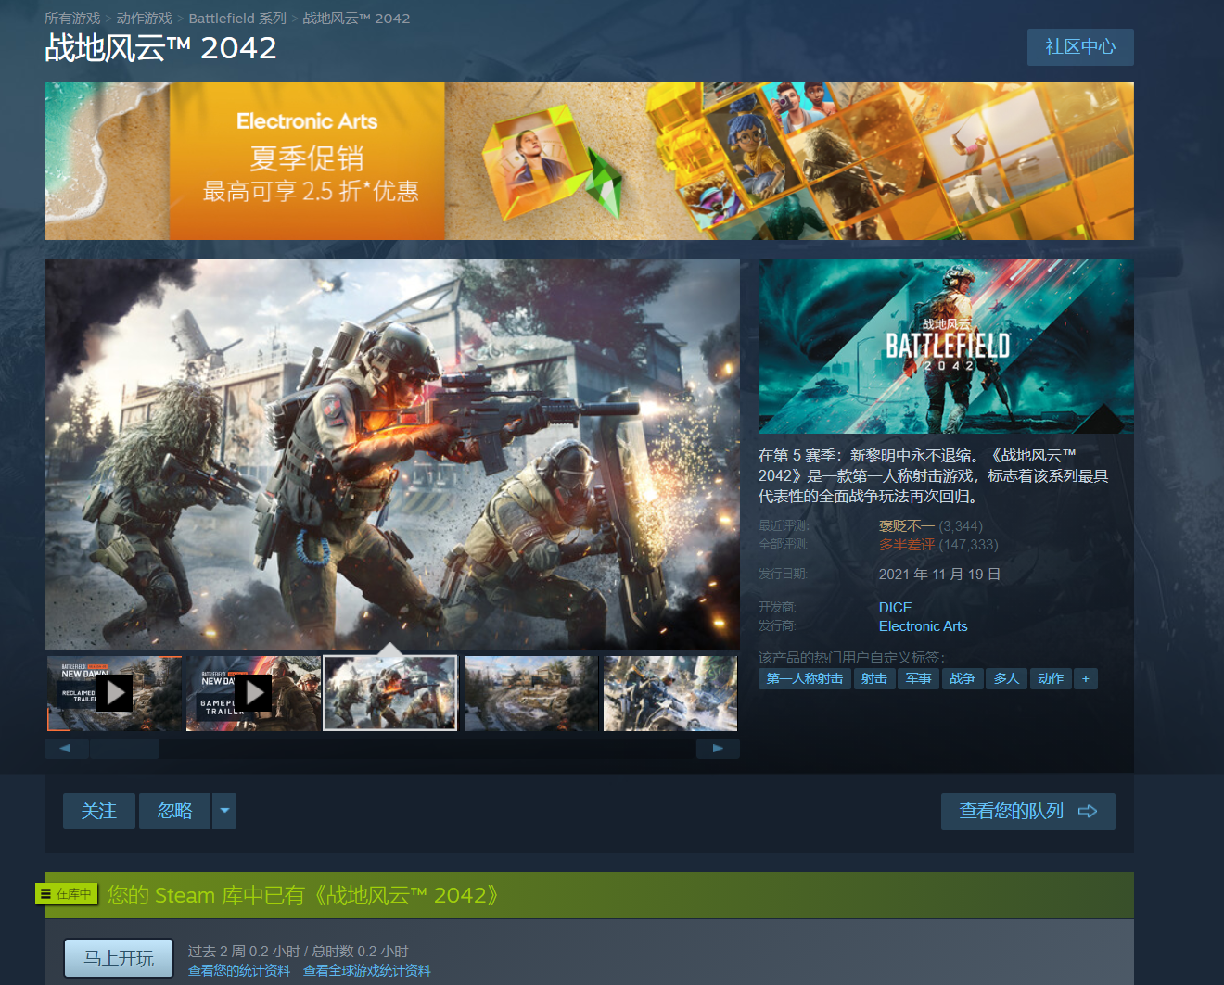Open publisher Electronic Arts link
Image resolution: width=1224 pixels, height=985 pixels.
click(923, 626)
